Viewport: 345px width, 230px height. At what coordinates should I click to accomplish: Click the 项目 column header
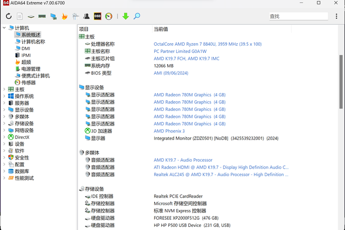tap(84, 29)
